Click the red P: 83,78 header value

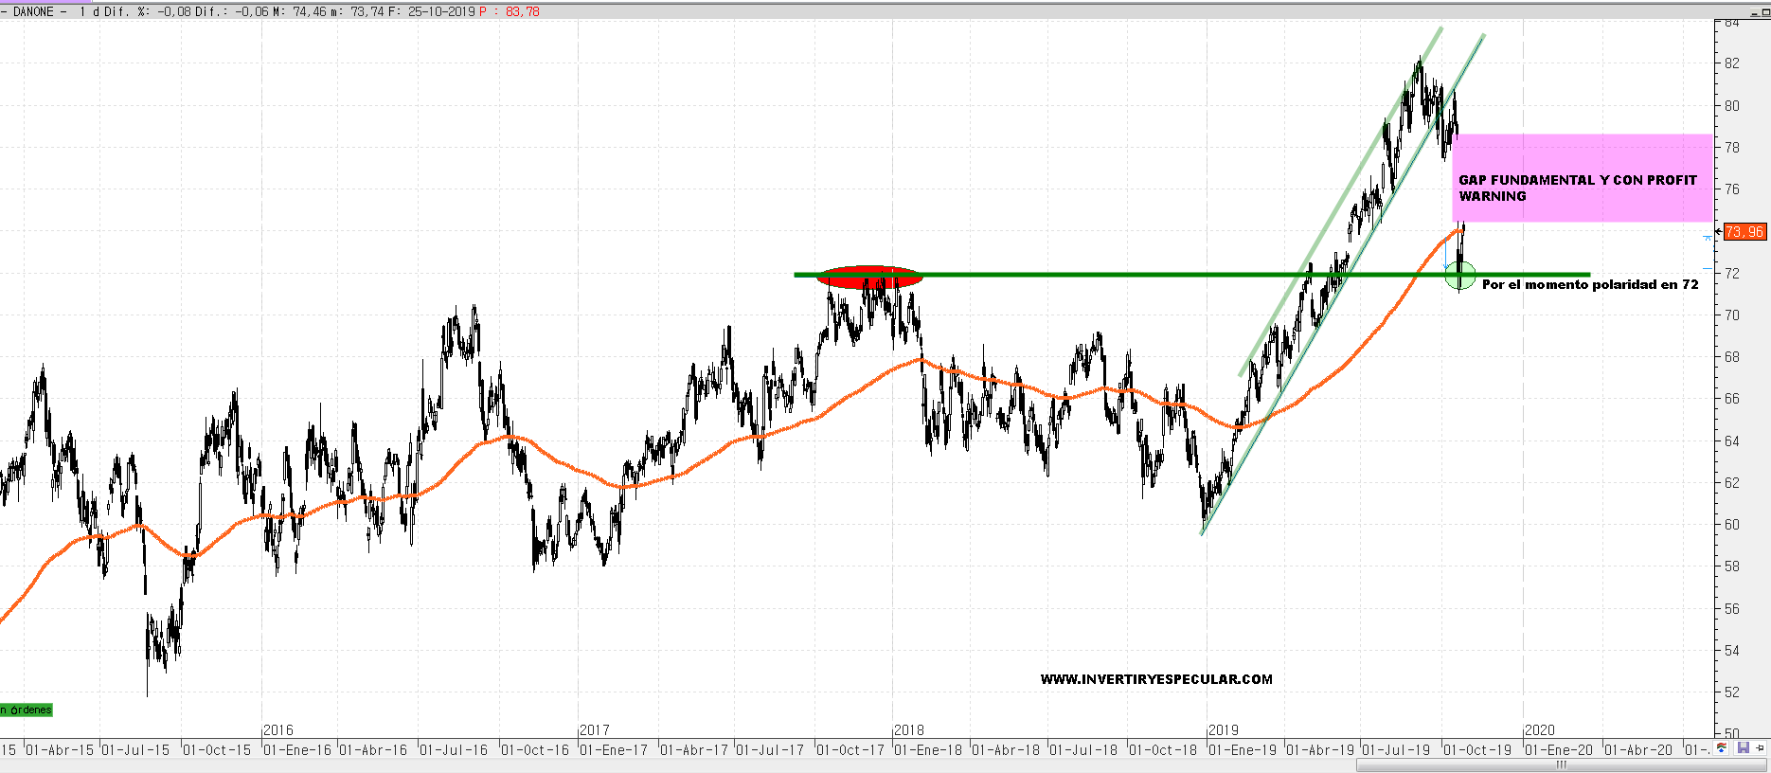[x=510, y=11]
